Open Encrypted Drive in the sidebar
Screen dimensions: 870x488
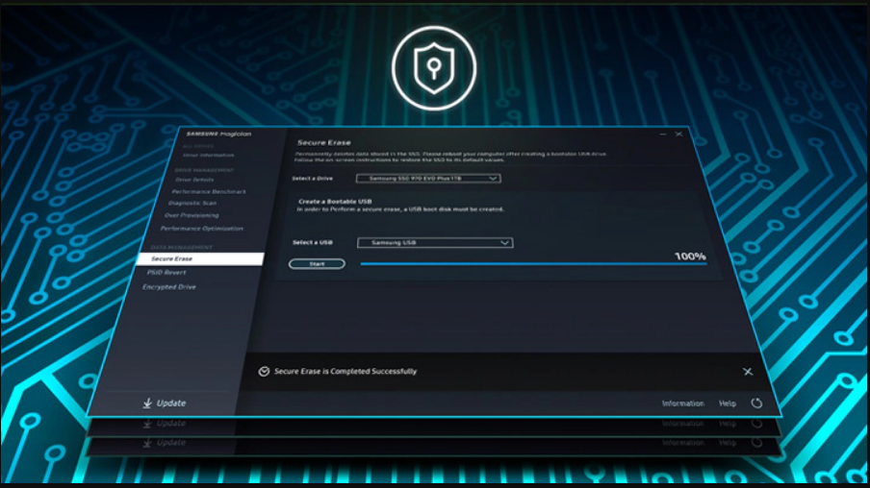coord(169,287)
